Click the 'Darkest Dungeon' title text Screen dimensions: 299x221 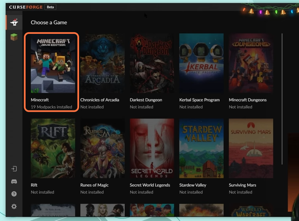[x=146, y=100]
